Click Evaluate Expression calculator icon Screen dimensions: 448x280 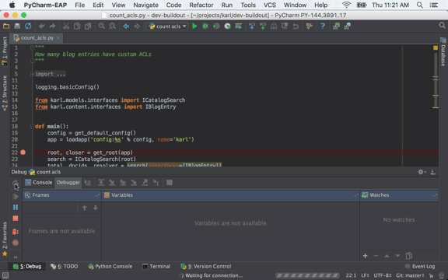tap(170, 183)
